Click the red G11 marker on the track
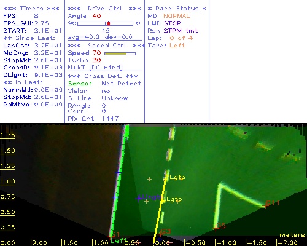This screenshot has width=307, height=246. (273, 204)
